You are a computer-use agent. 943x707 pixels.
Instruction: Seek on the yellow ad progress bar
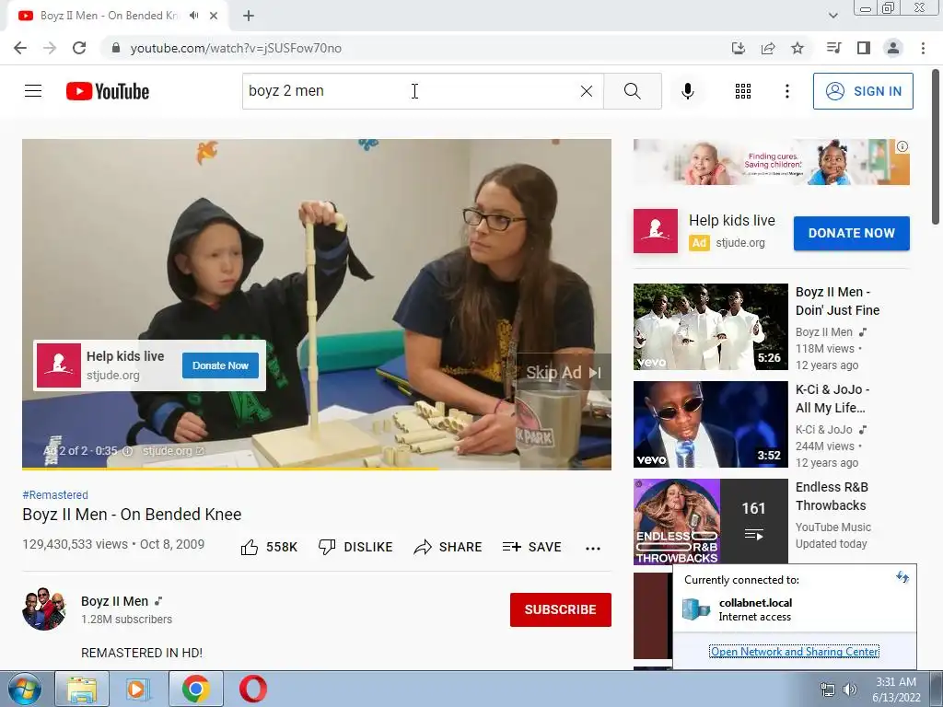coord(317,468)
